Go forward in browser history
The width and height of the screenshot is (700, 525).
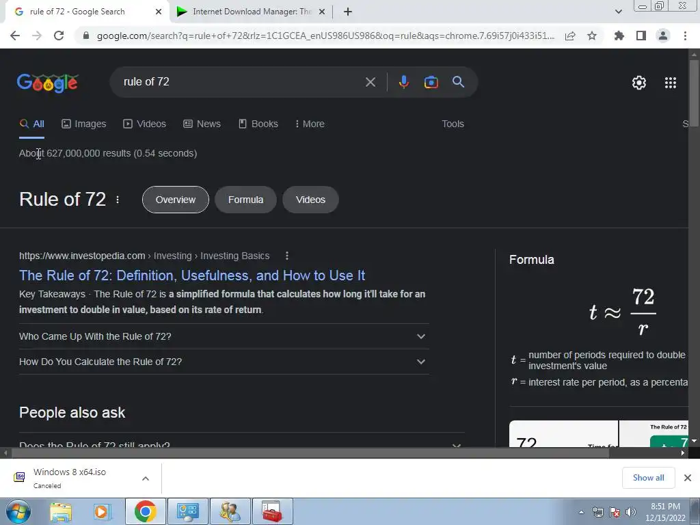coord(37,36)
